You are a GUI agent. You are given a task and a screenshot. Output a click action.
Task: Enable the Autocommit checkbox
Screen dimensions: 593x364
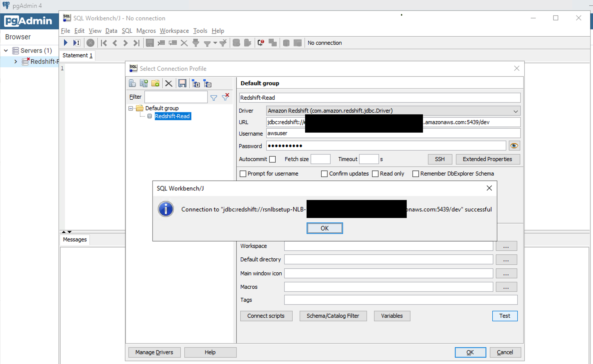point(273,159)
